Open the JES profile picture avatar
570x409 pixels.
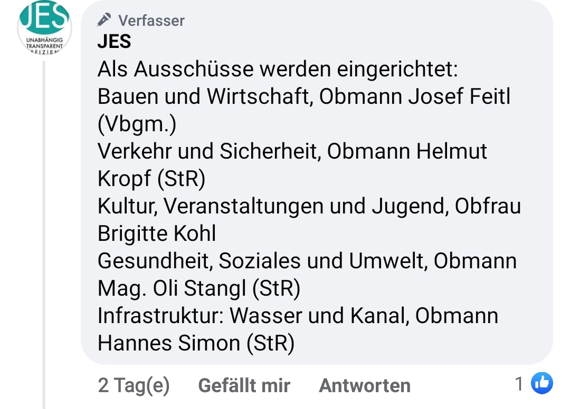(x=44, y=27)
